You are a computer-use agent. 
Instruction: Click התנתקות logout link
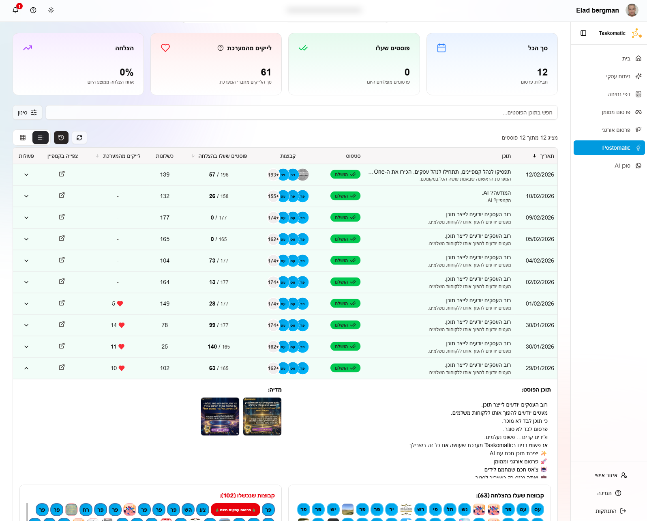(606, 511)
